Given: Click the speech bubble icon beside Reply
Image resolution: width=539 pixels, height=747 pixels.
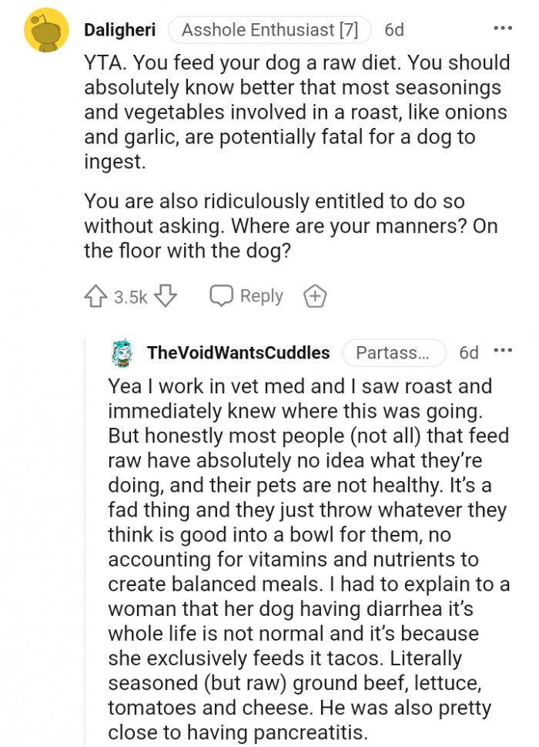Looking at the screenshot, I should click(x=223, y=297).
